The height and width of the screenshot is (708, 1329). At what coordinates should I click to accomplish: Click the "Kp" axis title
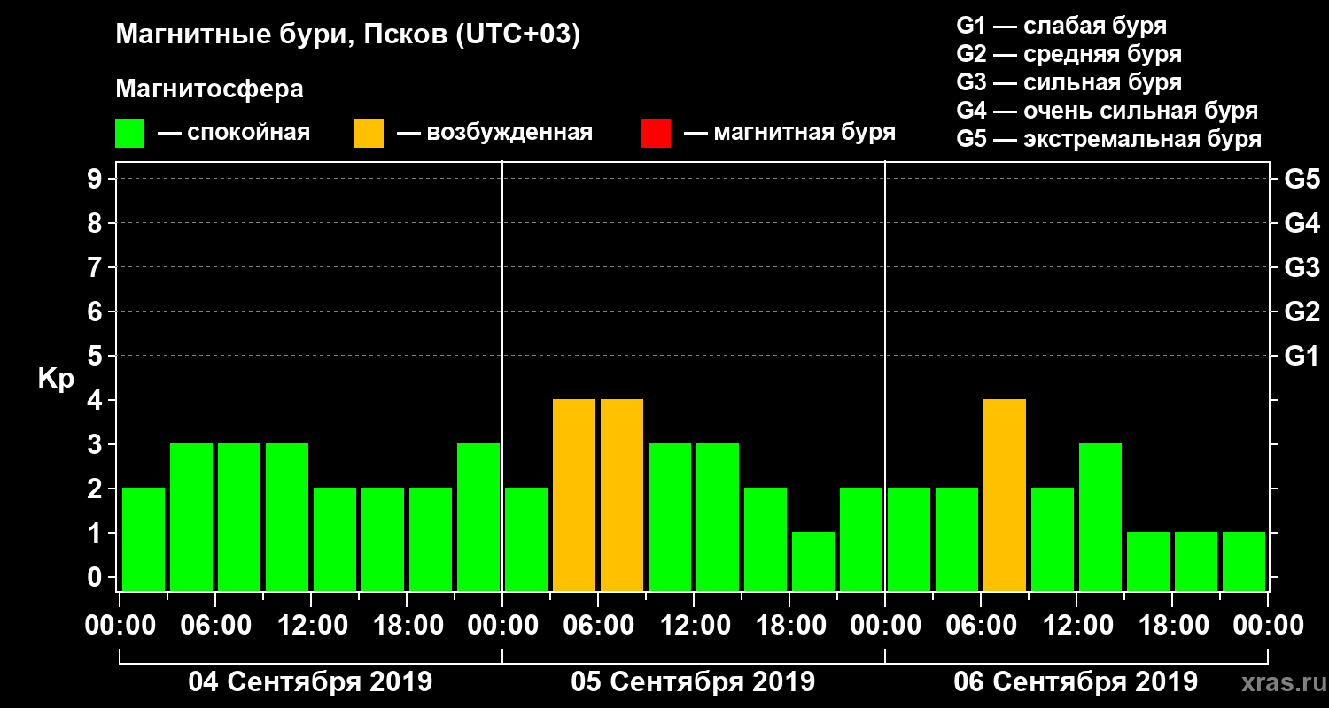pyautogui.click(x=56, y=380)
